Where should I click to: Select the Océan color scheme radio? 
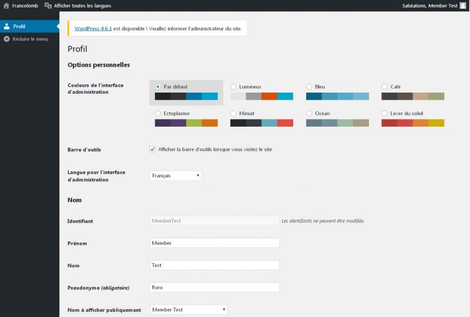point(309,113)
